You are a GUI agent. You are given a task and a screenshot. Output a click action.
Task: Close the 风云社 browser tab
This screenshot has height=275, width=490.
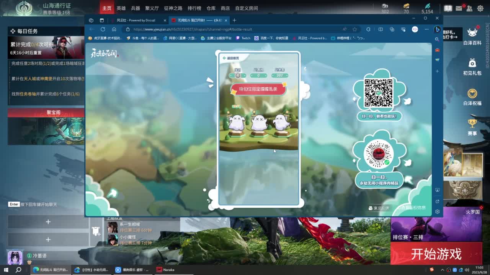165,20
